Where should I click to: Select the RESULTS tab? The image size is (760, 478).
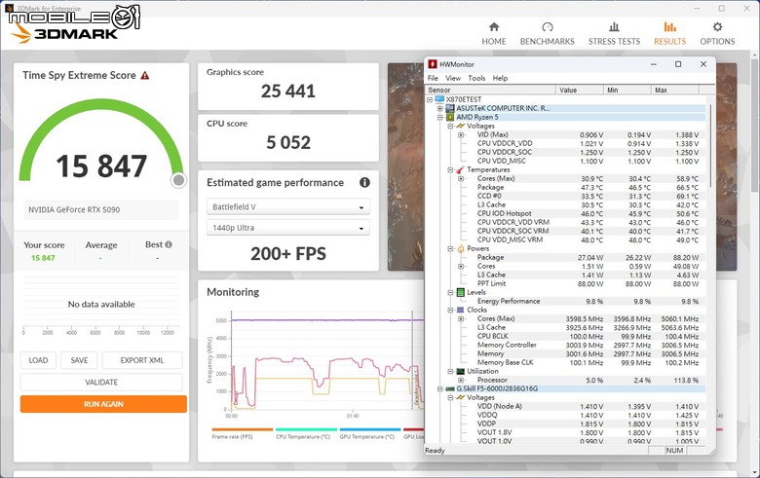[669, 34]
